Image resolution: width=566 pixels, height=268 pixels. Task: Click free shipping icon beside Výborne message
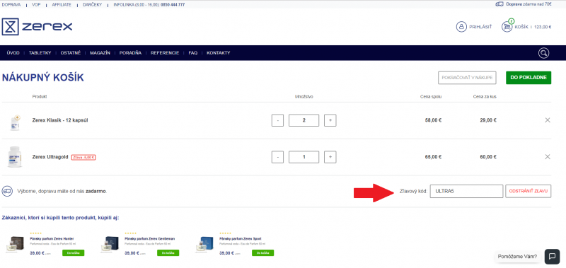coord(7,191)
